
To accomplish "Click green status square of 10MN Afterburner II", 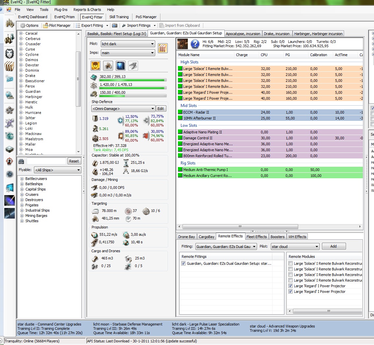I will 180,118.
